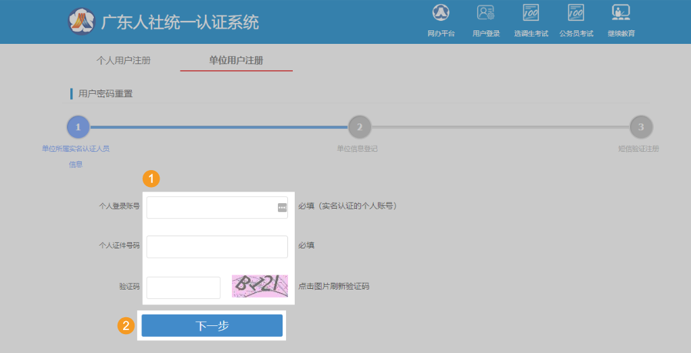Click the autofill ellipsis icon in account field
This screenshot has height=353, width=691.
pyautogui.click(x=282, y=208)
